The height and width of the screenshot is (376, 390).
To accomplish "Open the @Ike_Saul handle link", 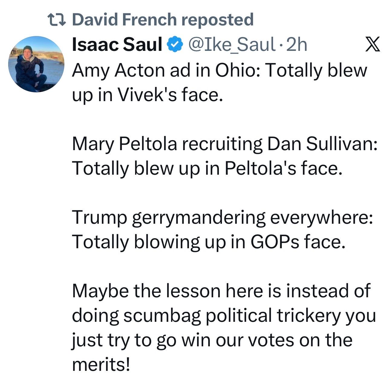I will 232,45.
